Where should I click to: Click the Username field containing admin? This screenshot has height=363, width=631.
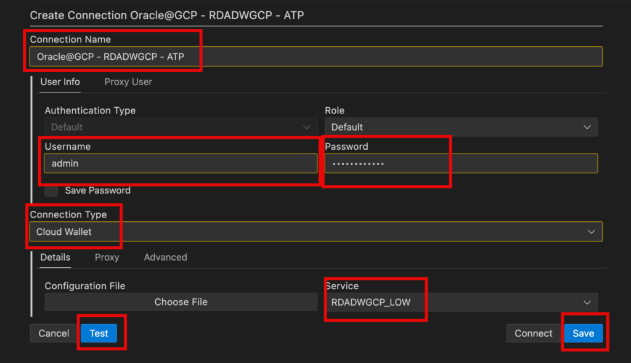(x=181, y=163)
